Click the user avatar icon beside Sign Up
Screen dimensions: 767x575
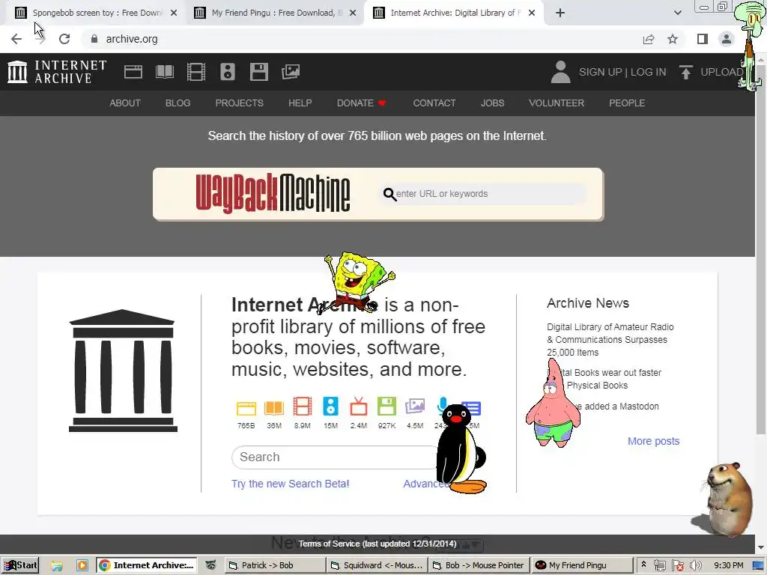[560, 72]
